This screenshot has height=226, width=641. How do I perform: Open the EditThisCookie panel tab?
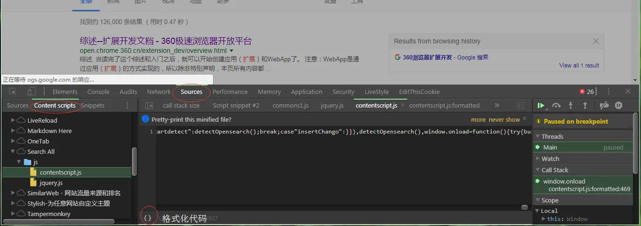point(419,92)
